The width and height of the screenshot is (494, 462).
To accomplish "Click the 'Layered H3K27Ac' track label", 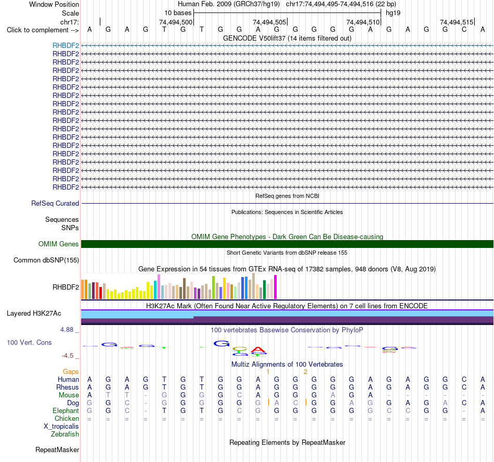I will [x=34, y=314].
